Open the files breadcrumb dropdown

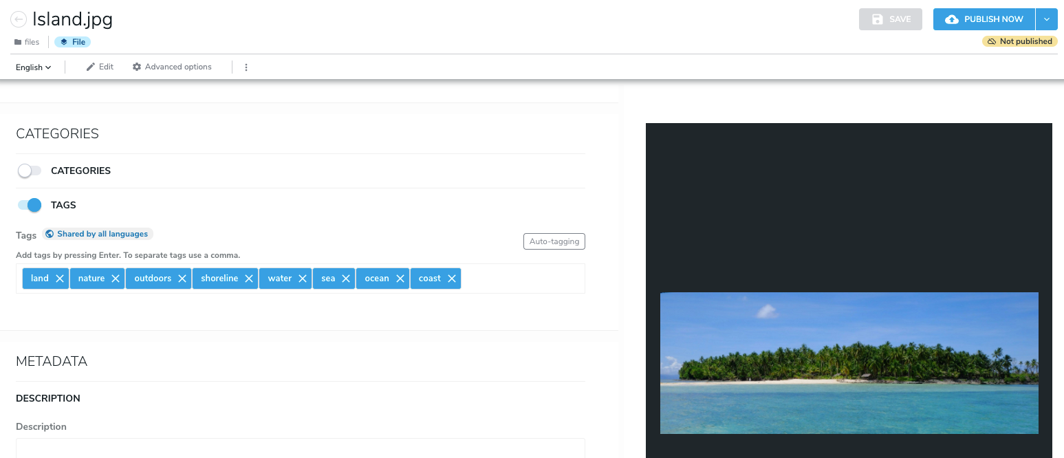pyautogui.click(x=31, y=41)
